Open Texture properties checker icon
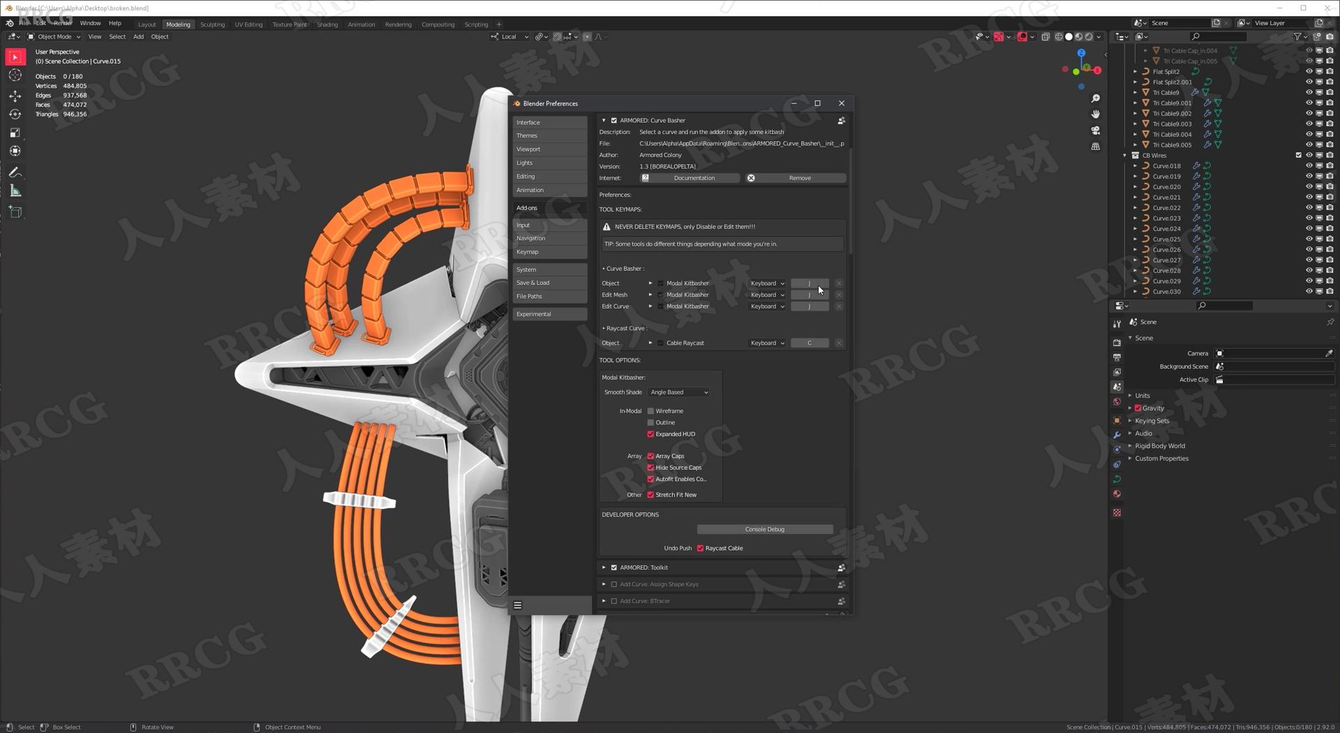The width and height of the screenshot is (1340, 733). click(1117, 512)
